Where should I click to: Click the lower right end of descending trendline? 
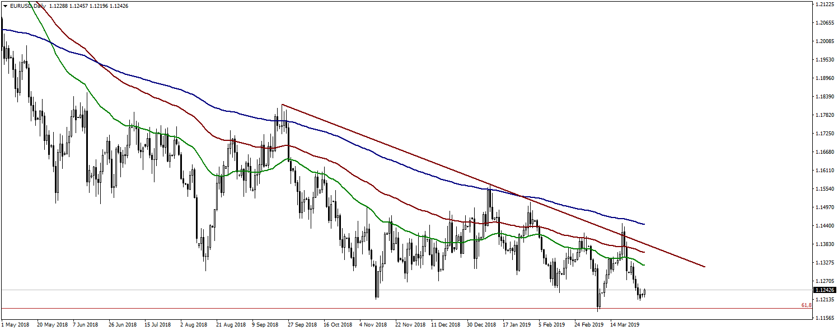coord(704,267)
